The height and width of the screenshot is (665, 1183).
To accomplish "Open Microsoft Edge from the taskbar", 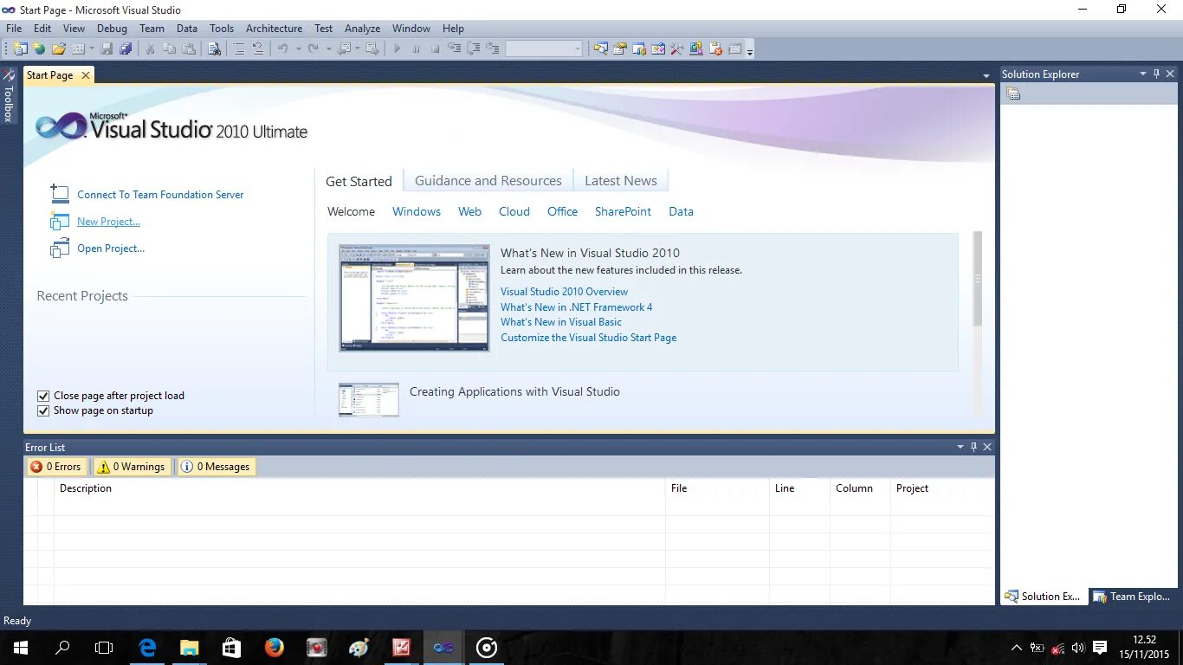I will point(147,647).
